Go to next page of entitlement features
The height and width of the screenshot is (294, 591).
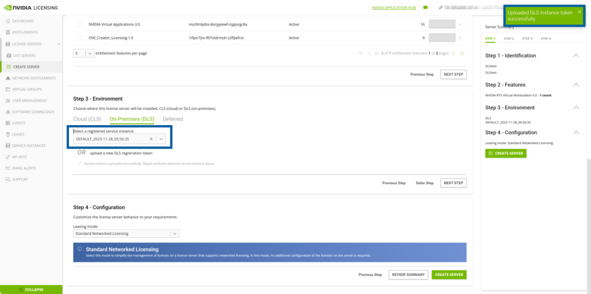(x=454, y=54)
